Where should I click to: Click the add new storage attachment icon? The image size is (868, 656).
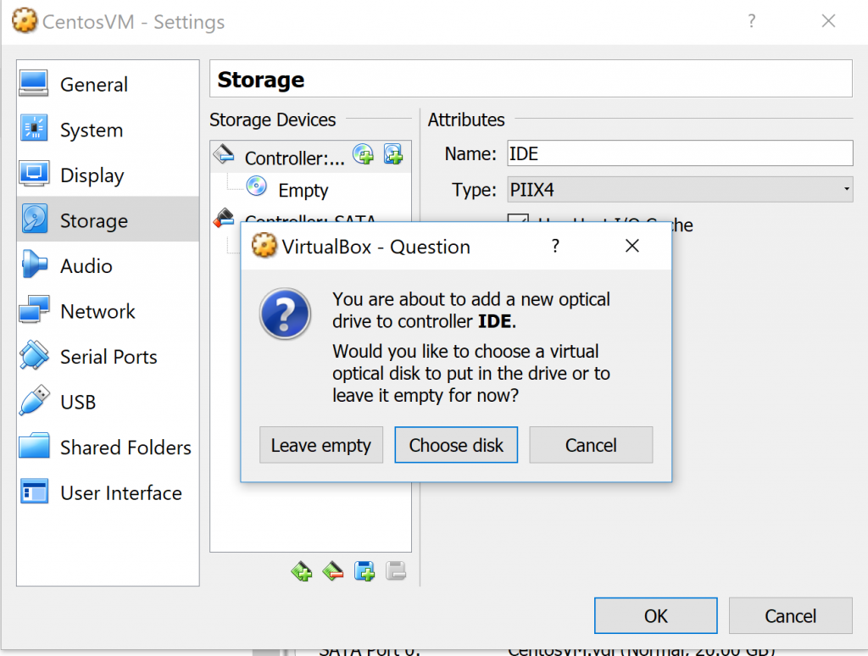click(364, 570)
